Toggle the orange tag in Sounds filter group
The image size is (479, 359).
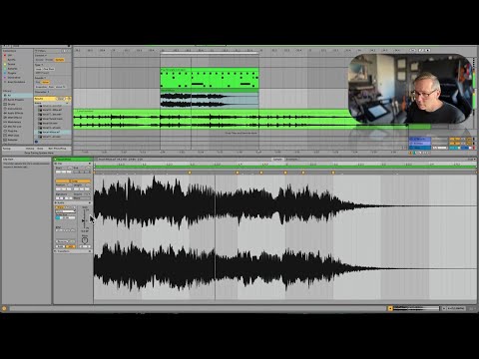pos(45,82)
